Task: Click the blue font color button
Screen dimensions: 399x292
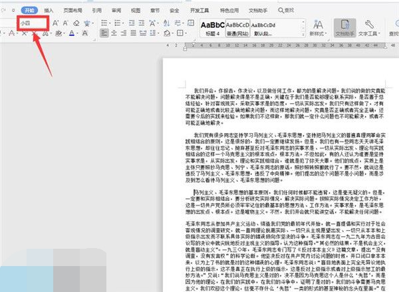Action: (x=72, y=33)
